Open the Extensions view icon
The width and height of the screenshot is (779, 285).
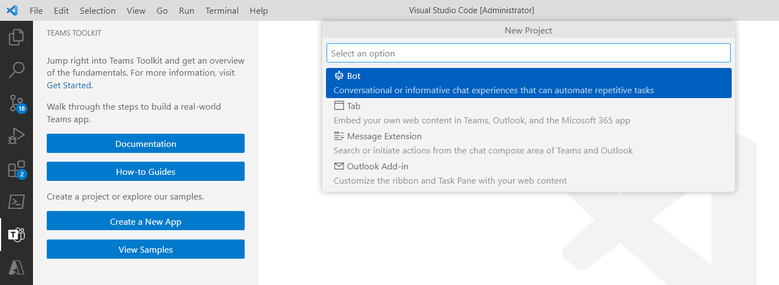[x=16, y=169]
